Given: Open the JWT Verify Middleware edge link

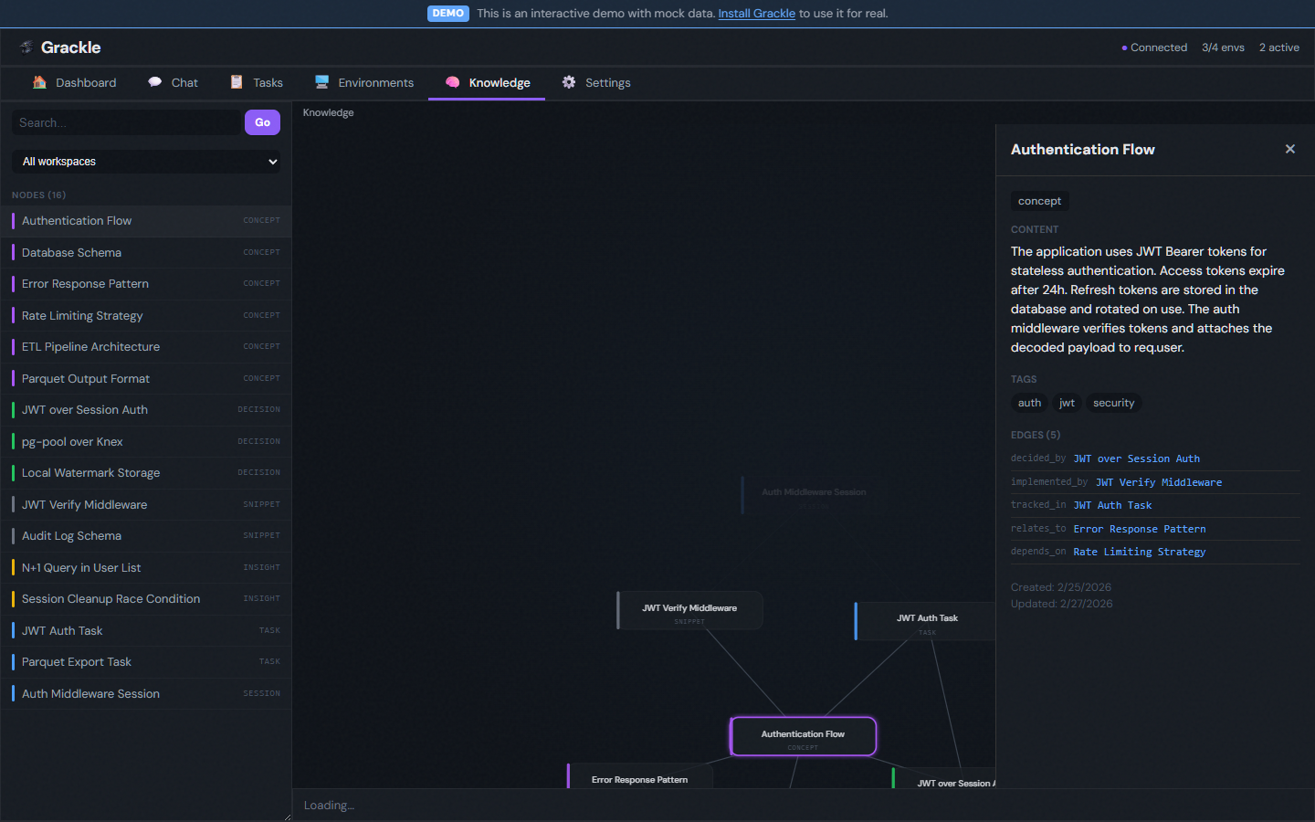Looking at the screenshot, I should pyautogui.click(x=1158, y=481).
